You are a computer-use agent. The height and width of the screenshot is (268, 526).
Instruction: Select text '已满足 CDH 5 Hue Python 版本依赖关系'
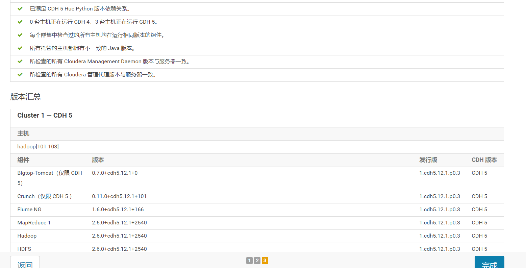(x=80, y=9)
